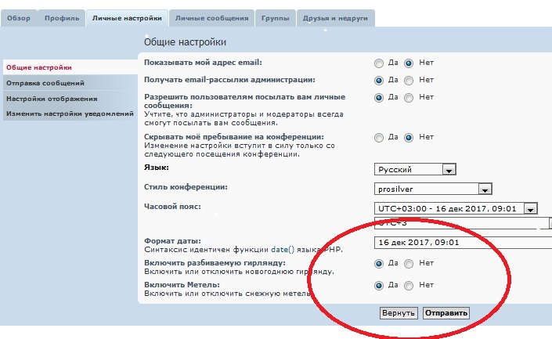The height and width of the screenshot is (339, 552).
Task: Switch to the Обзор tab
Action: pyautogui.click(x=19, y=17)
